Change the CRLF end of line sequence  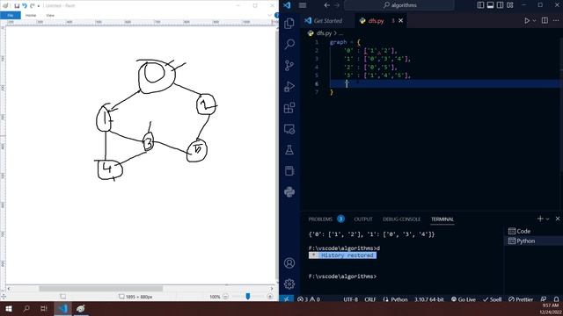tap(370, 299)
